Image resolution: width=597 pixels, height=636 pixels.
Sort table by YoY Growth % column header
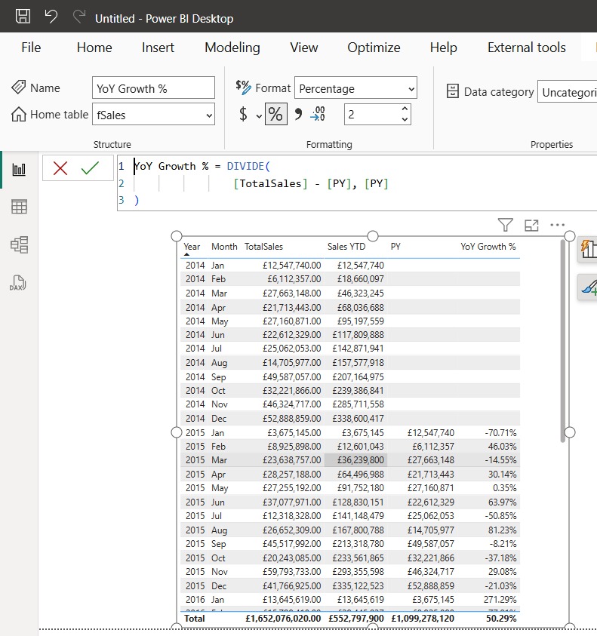coord(488,247)
